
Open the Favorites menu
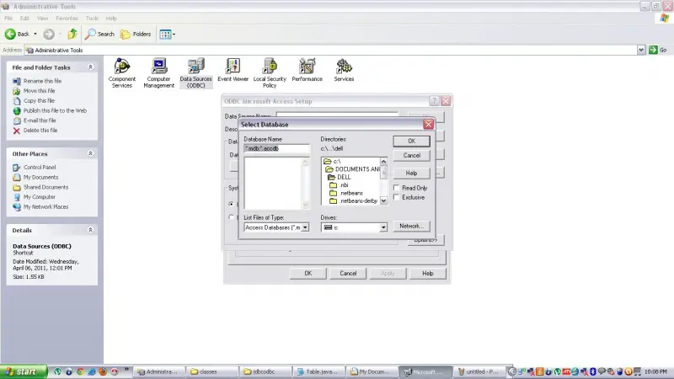pos(67,18)
